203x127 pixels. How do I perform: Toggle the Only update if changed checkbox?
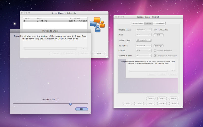[155, 55]
